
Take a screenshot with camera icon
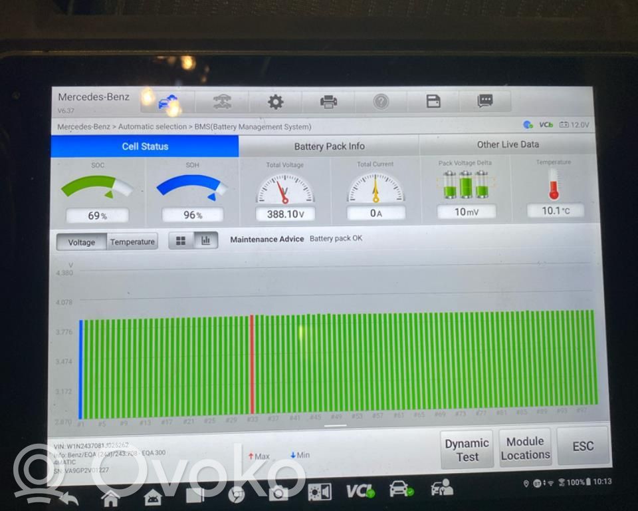pyautogui.click(x=278, y=494)
